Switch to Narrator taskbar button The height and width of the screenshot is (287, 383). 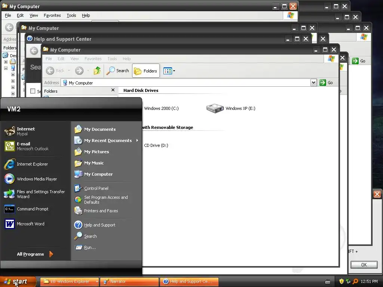tap(129, 281)
